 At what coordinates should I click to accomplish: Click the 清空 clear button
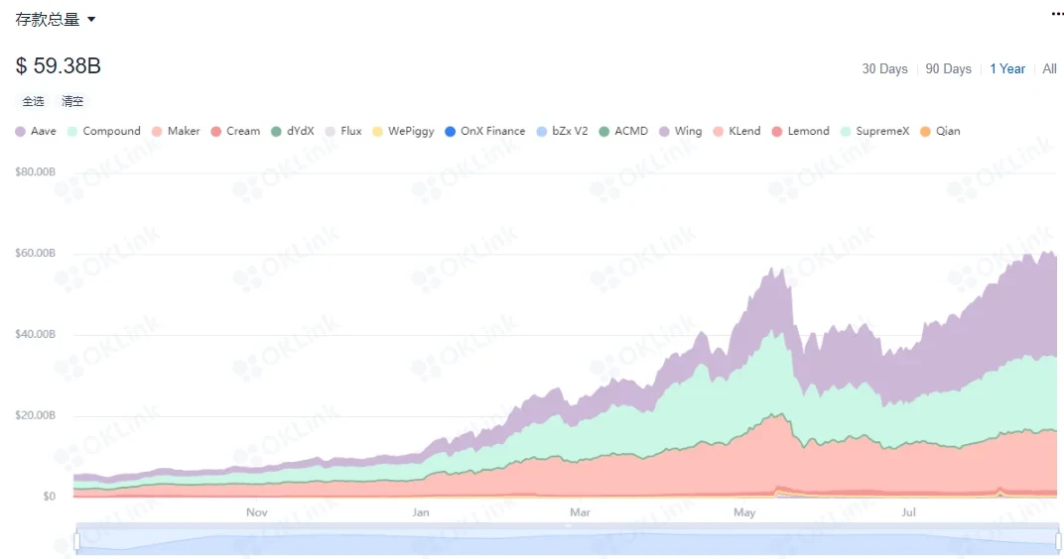coord(72,101)
